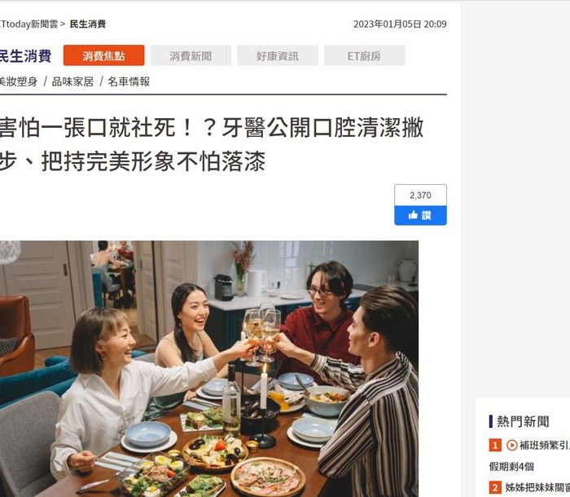
Task: Click the orange number 2 ranking badge
Action: point(495,487)
